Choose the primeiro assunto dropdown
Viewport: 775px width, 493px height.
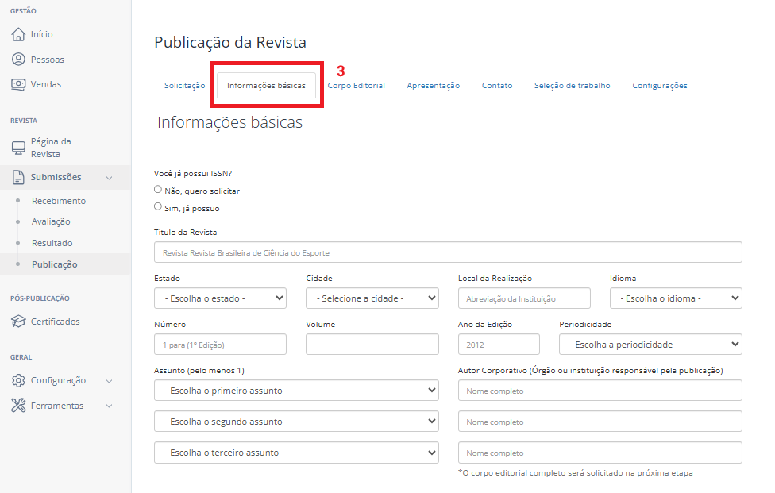tap(296, 391)
